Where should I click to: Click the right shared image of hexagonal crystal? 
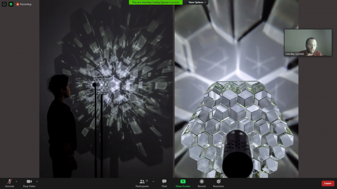pos(236,89)
